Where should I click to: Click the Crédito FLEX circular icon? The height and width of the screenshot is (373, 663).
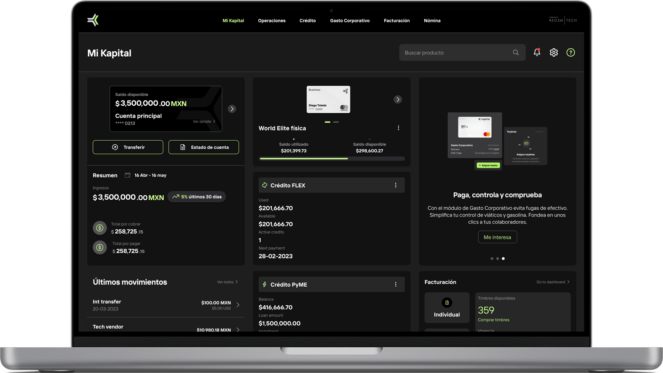[x=265, y=185]
